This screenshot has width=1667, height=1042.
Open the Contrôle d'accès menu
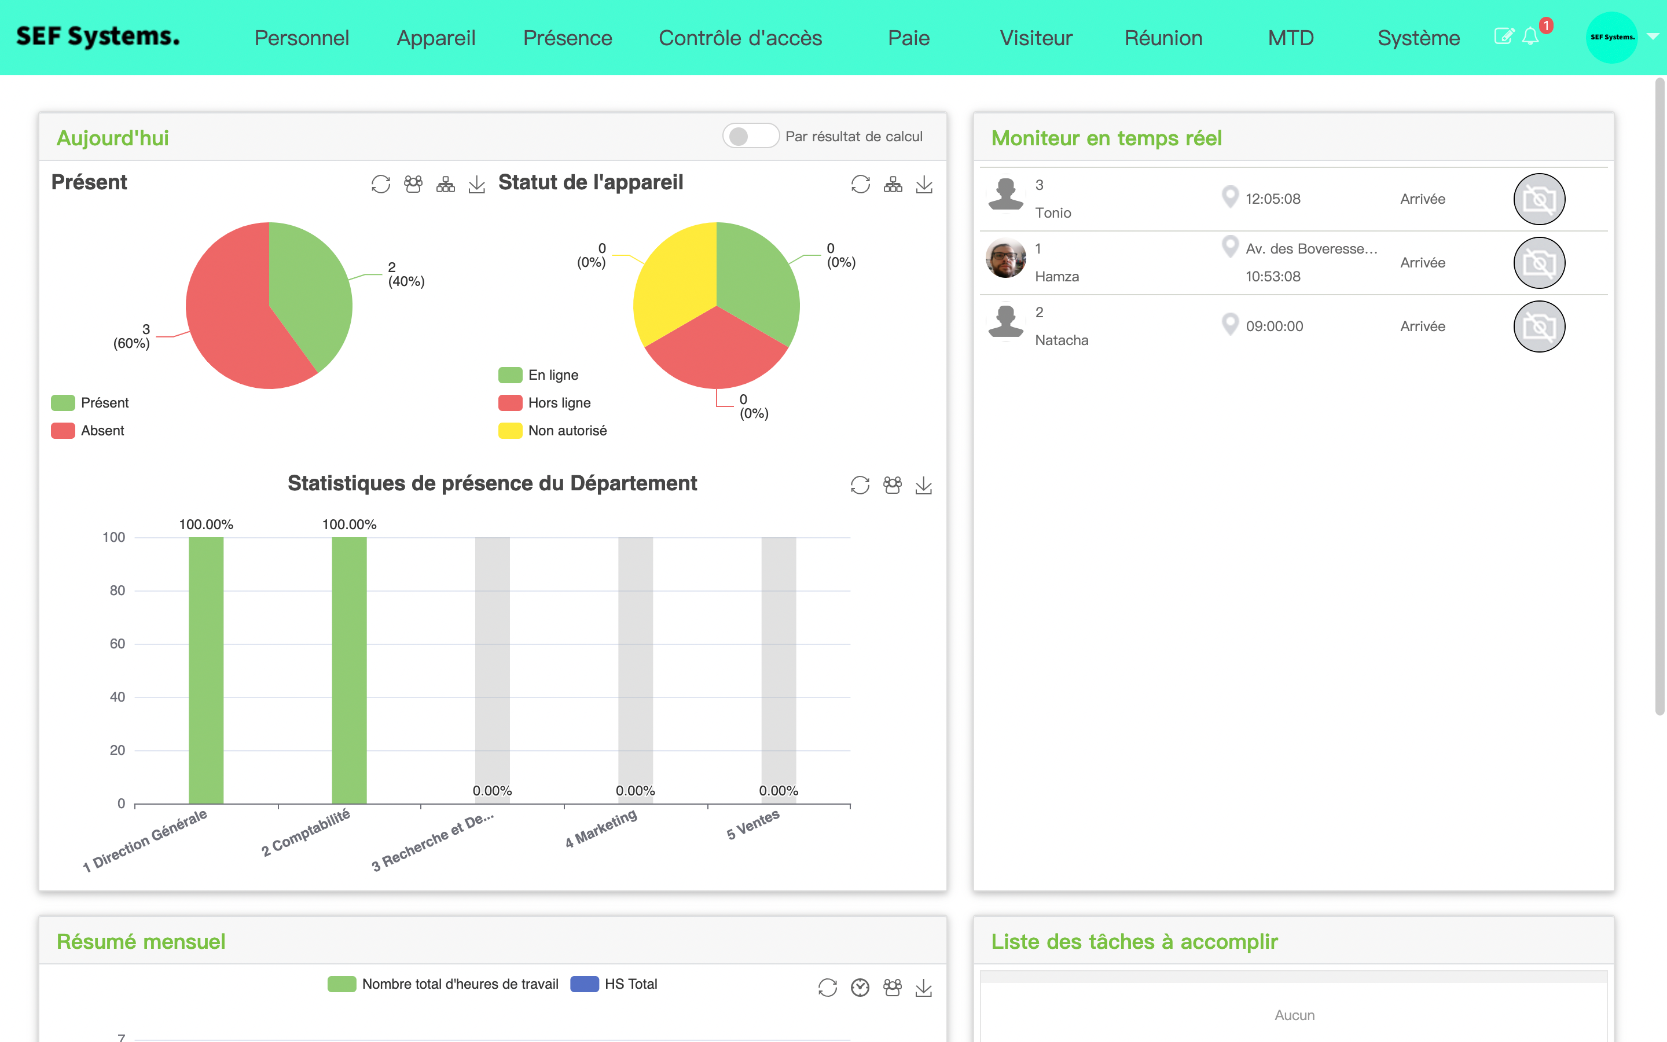pos(740,38)
